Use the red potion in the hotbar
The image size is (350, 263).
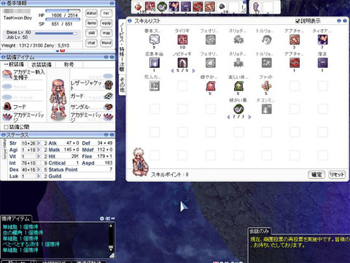[x=139, y=7]
